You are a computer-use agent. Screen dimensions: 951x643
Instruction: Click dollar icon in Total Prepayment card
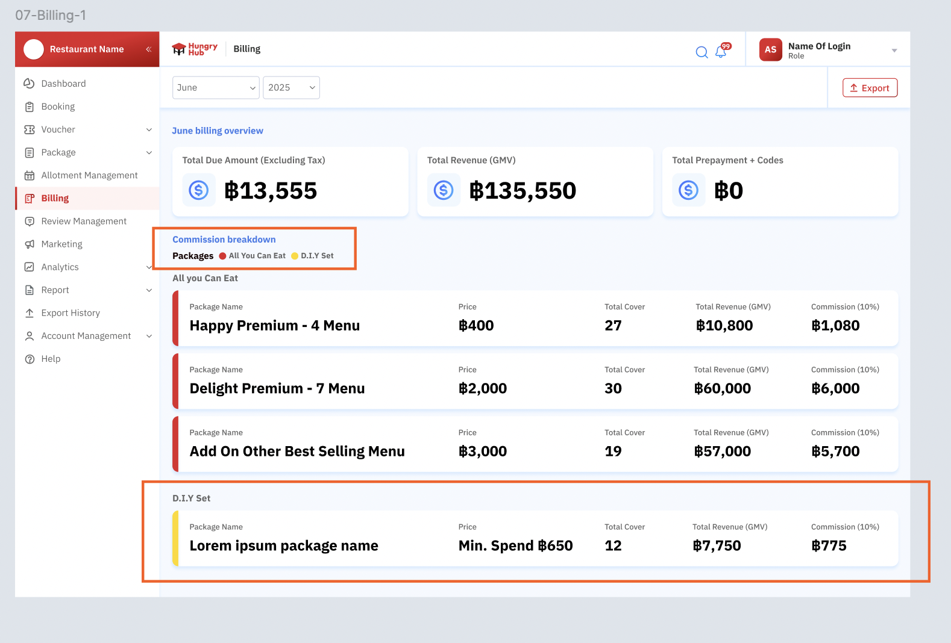688,190
